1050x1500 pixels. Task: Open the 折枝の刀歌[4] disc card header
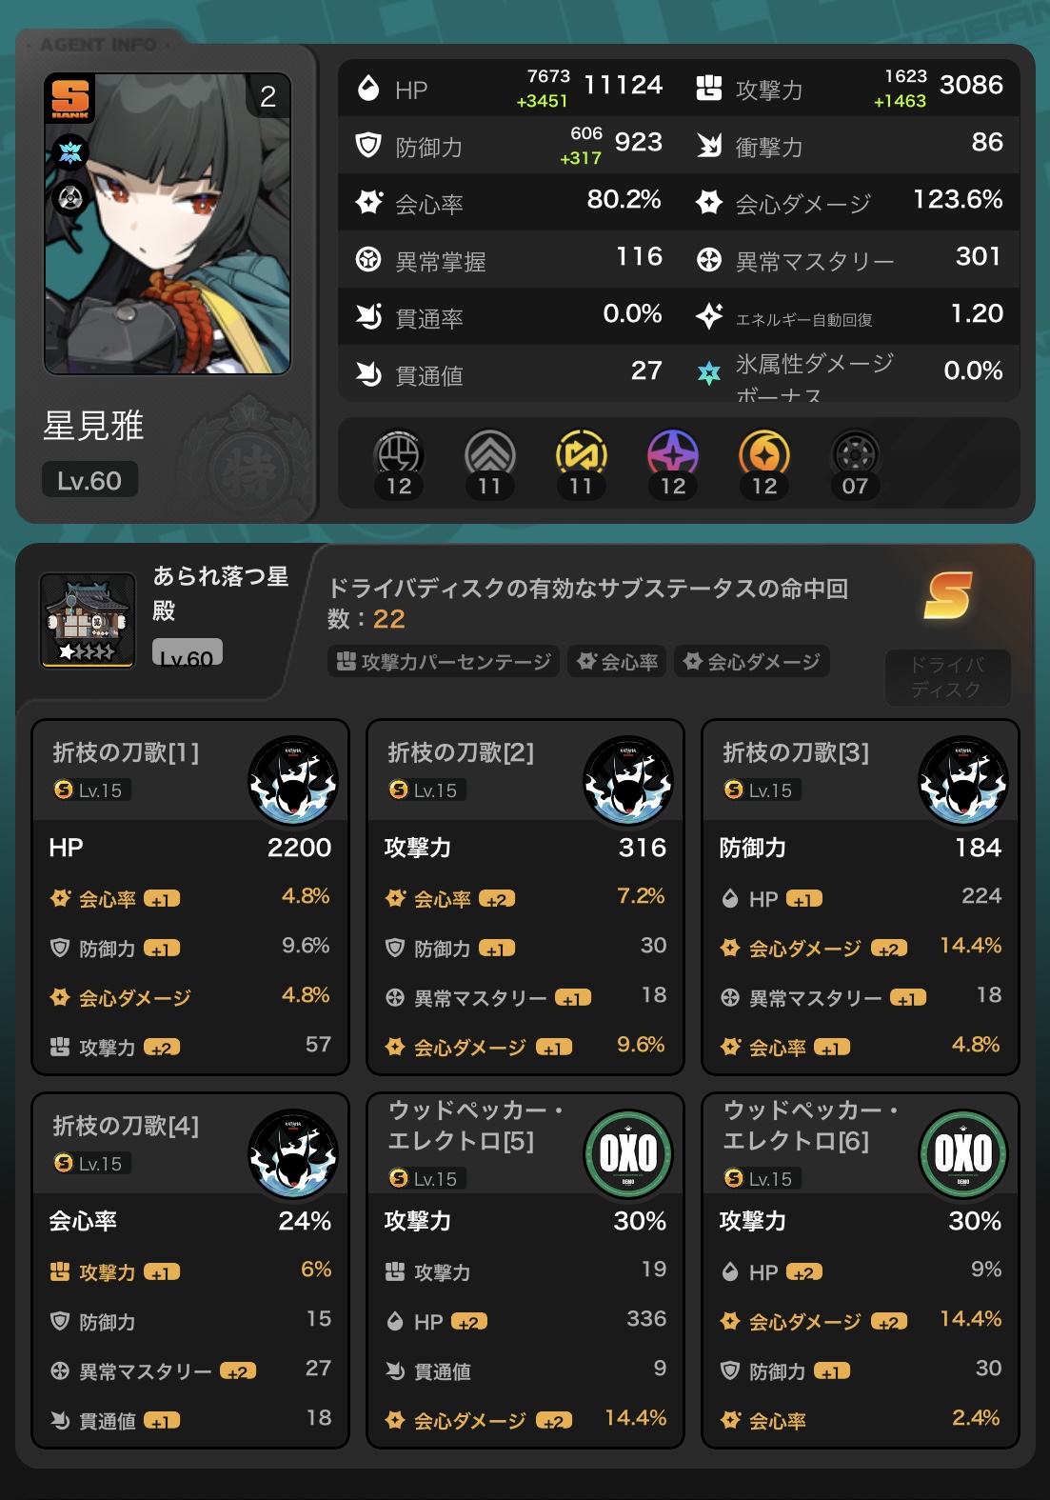[190, 1144]
